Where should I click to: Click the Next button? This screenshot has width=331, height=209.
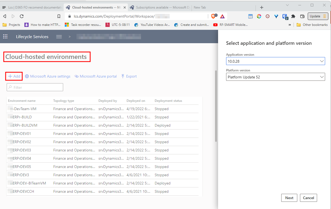[x=289, y=198]
